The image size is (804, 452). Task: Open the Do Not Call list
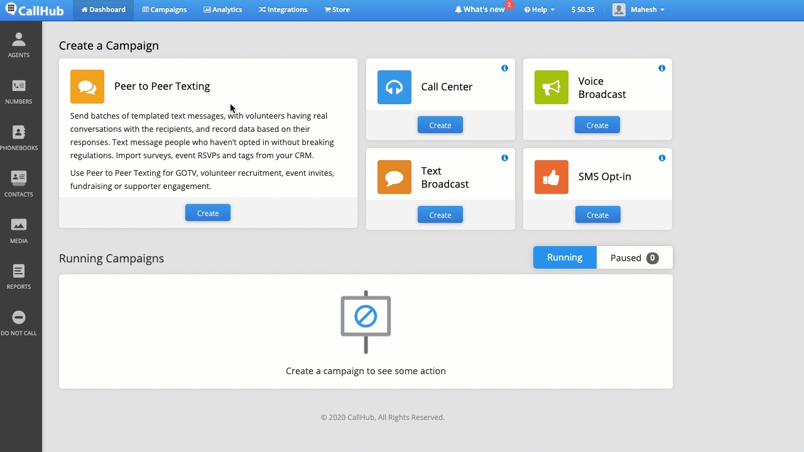(19, 323)
